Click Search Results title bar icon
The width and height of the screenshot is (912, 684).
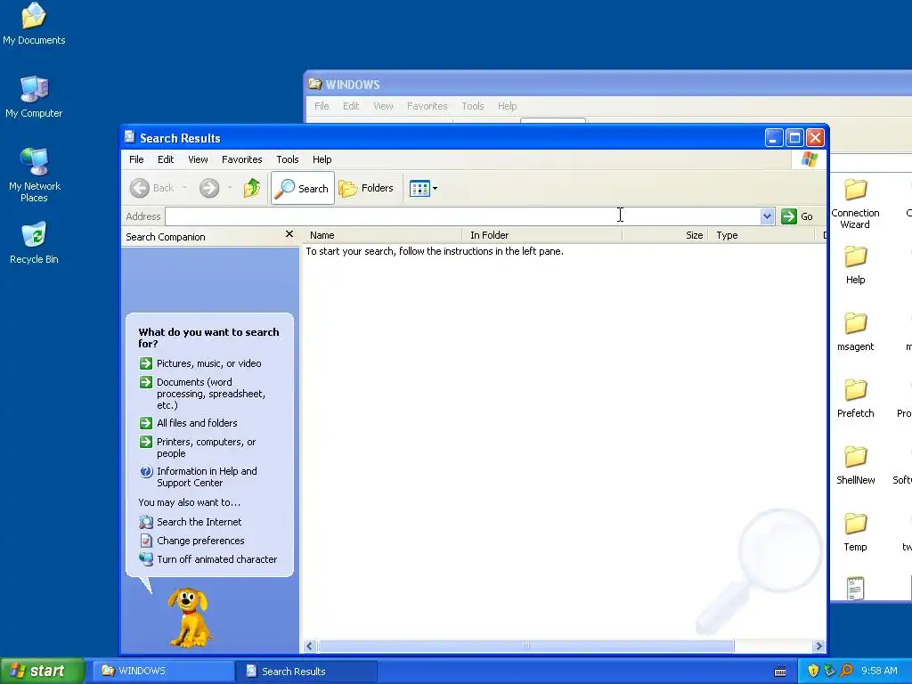pyautogui.click(x=130, y=137)
